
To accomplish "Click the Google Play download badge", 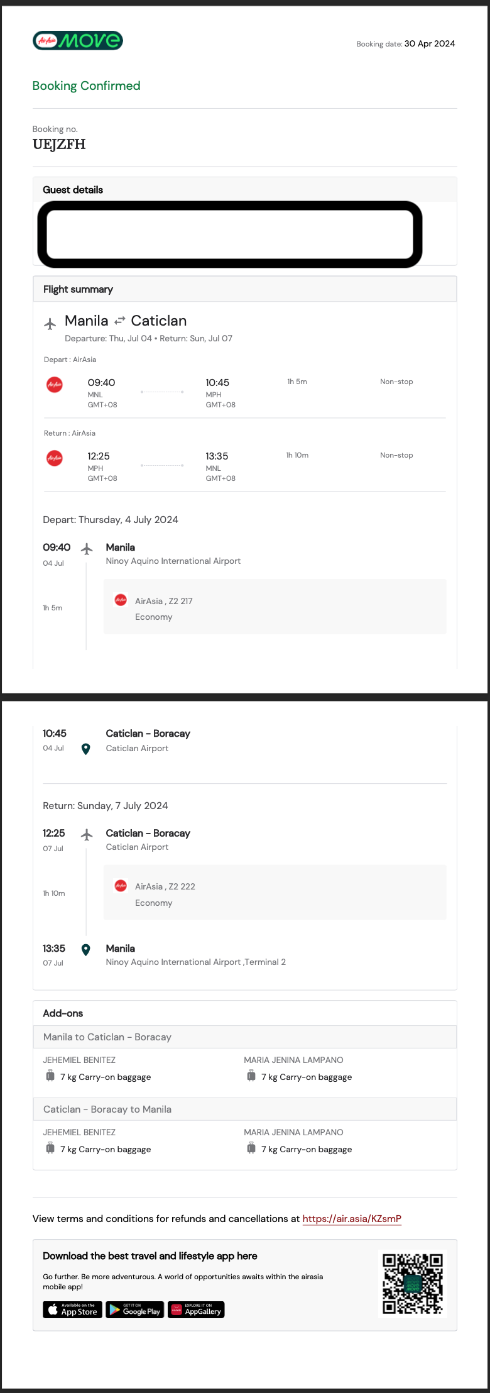I will pos(135,1309).
